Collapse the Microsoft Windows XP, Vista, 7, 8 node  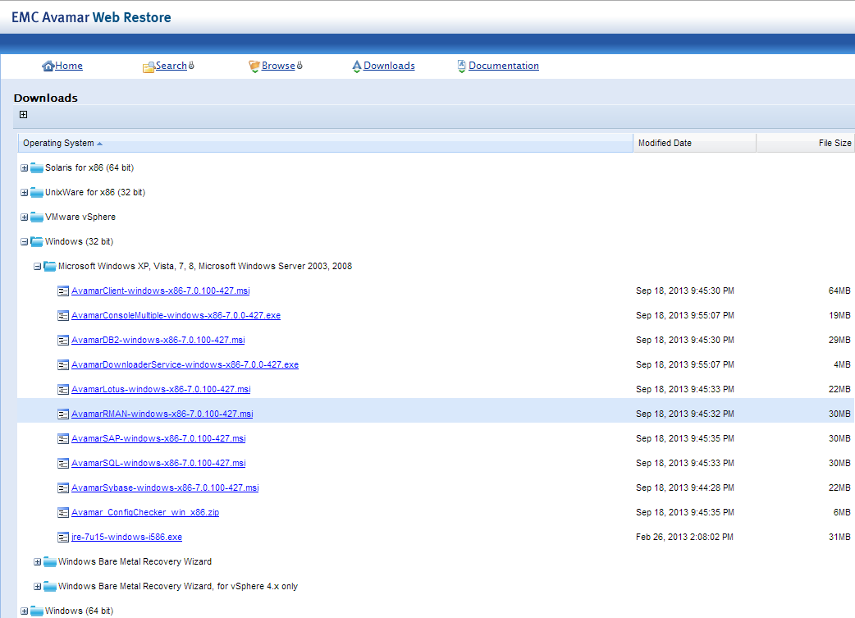point(37,266)
